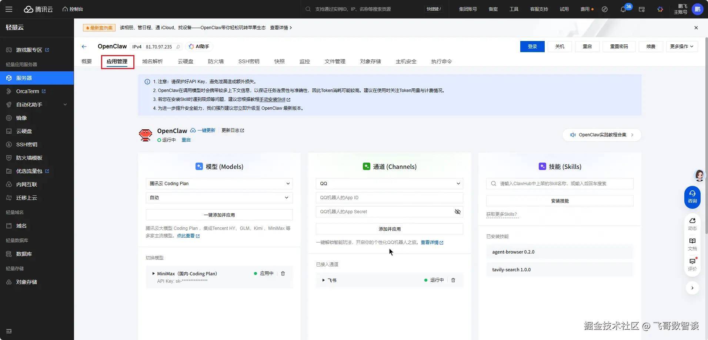Open the hamburger navigation menu

tap(9, 9)
